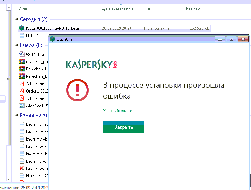Click Kaspersky icon in Ошибка title bar

pyautogui.click(x=52, y=39)
